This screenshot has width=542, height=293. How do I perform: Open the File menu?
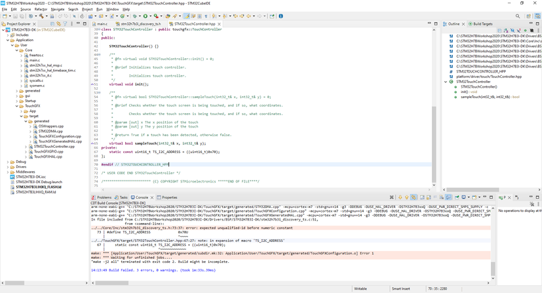(4, 9)
